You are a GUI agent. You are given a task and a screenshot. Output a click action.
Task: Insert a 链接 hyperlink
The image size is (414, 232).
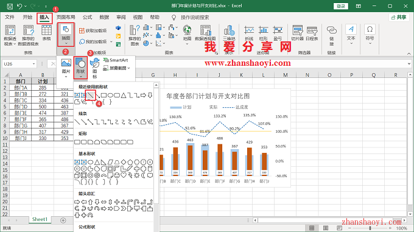[x=332, y=35]
